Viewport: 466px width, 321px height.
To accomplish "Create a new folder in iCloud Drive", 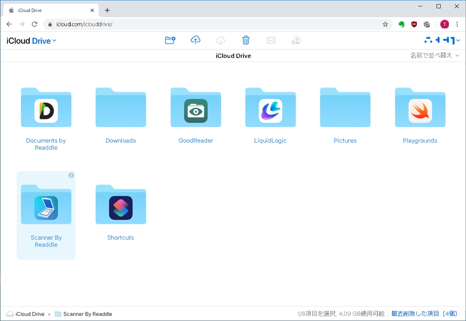I will pyautogui.click(x=170, y=40).
